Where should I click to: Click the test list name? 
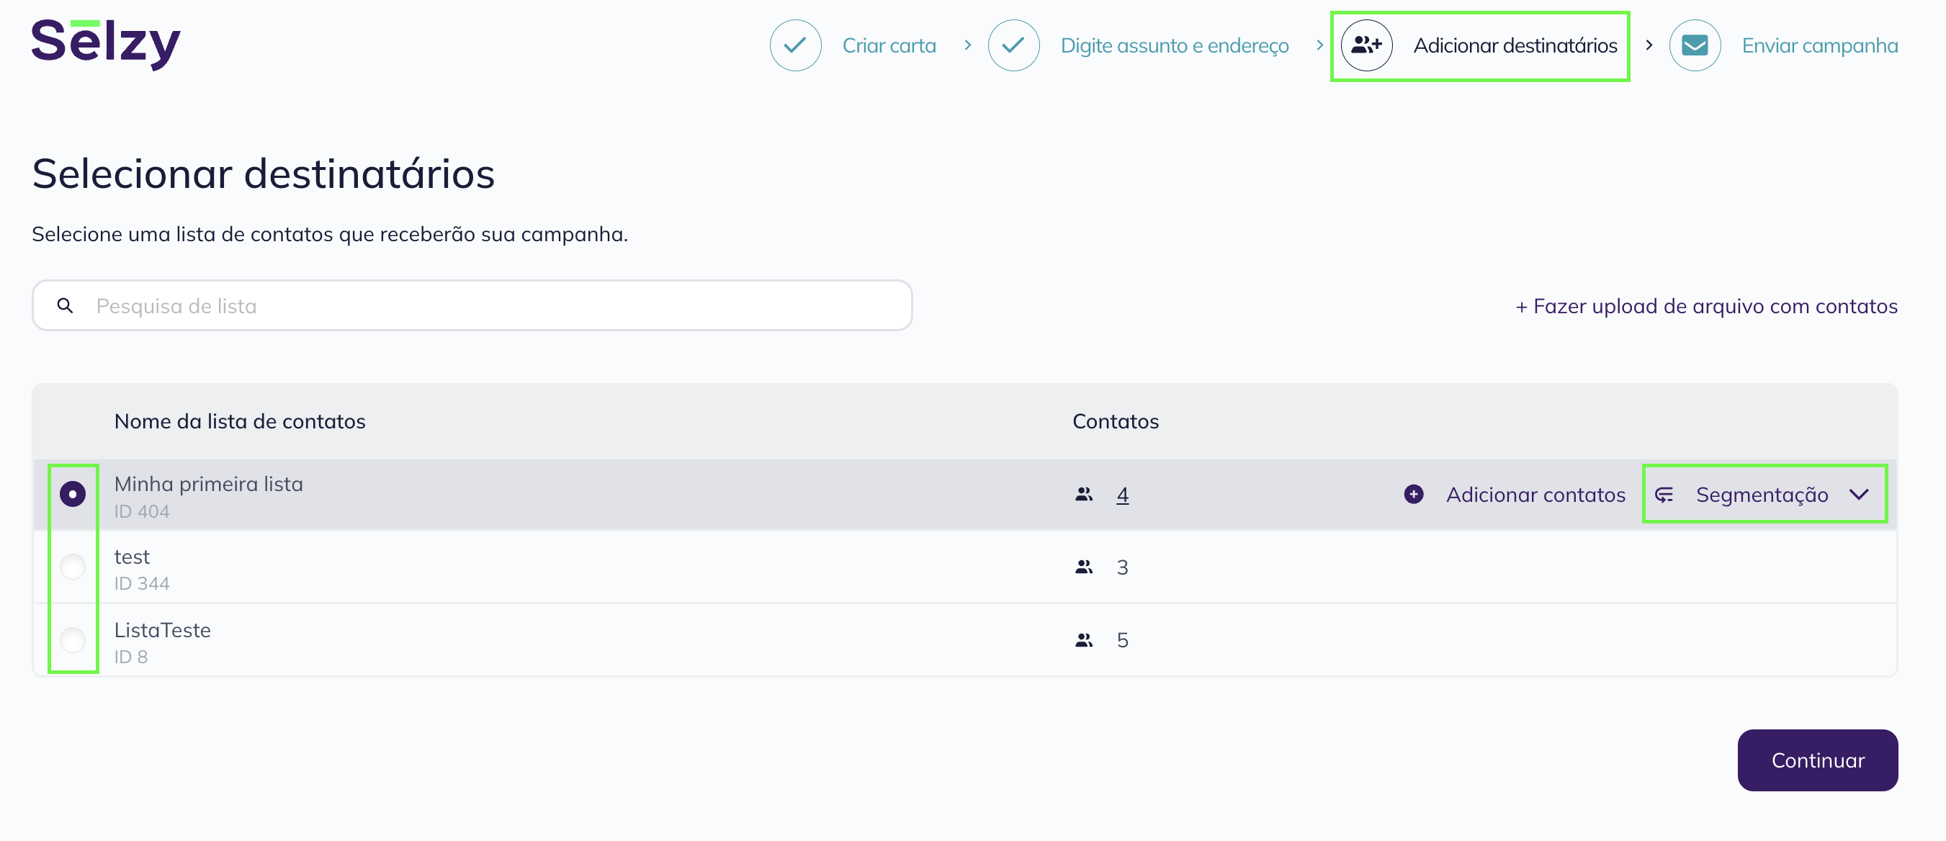[133, 557]
